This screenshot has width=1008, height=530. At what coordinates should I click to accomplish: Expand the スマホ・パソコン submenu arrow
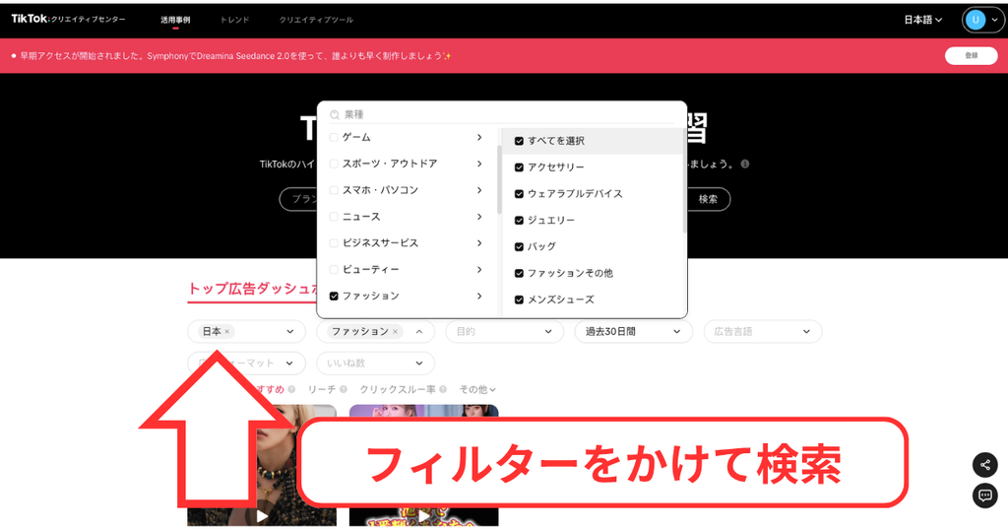(x=479, y=190)
